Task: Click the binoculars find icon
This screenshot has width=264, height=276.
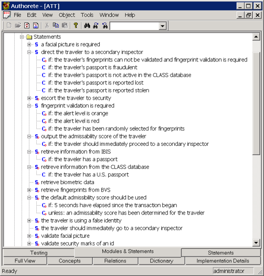Action: click(87, 26)
